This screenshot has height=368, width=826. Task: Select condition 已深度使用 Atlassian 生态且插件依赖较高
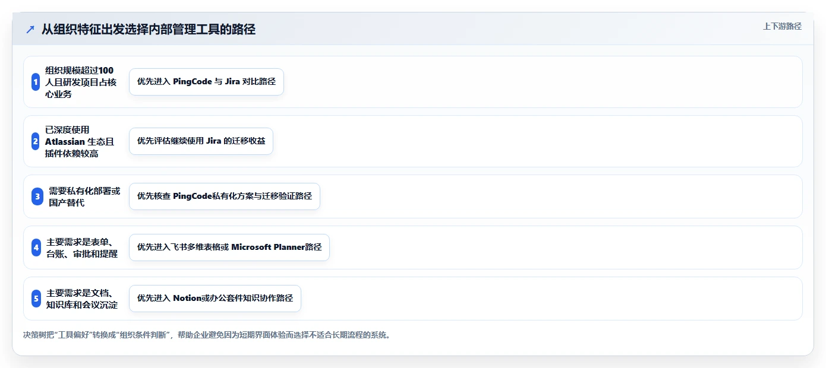(81, 141)
